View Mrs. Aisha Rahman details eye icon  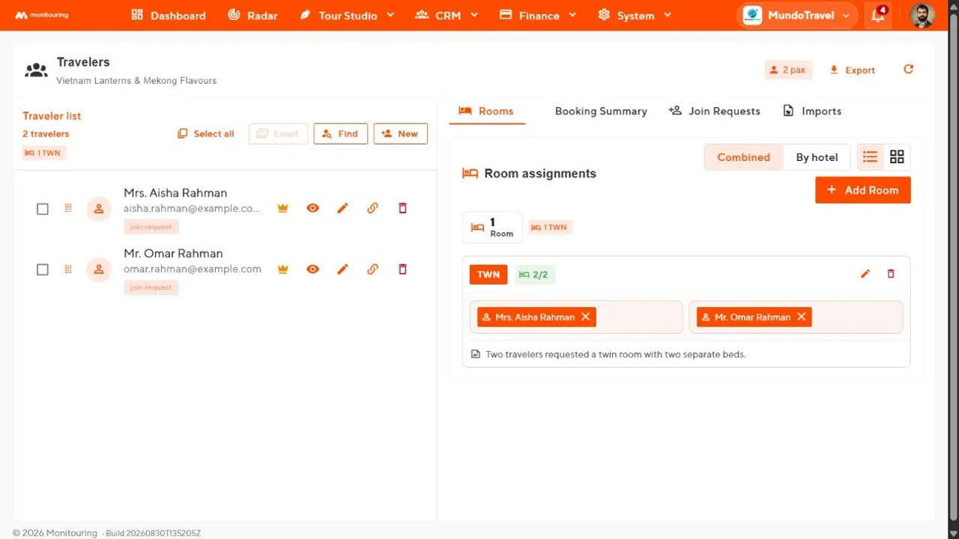312,208
